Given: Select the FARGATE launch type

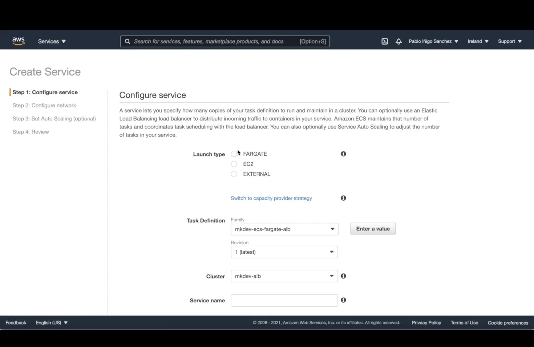Looking at the screenshot, I should (234, 154).
